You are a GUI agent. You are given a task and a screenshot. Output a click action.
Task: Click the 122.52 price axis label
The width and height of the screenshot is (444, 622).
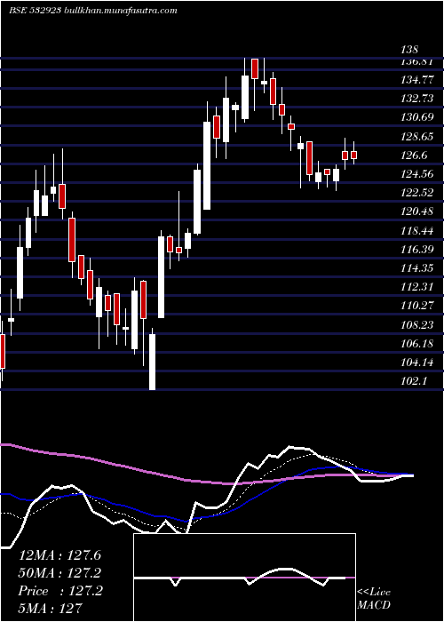click(417, 193)
